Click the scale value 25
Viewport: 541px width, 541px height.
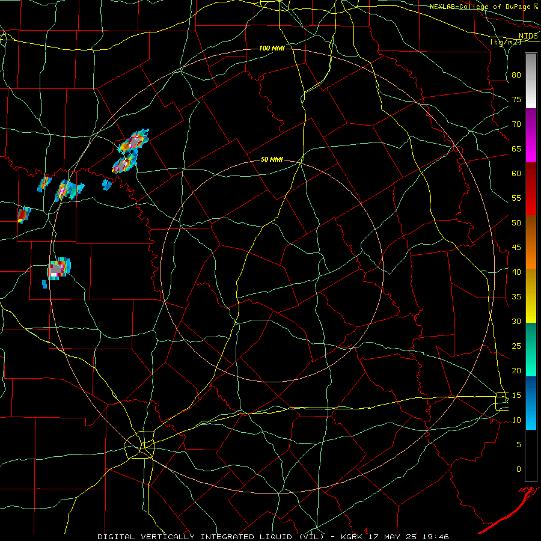[x=516, y=346]
